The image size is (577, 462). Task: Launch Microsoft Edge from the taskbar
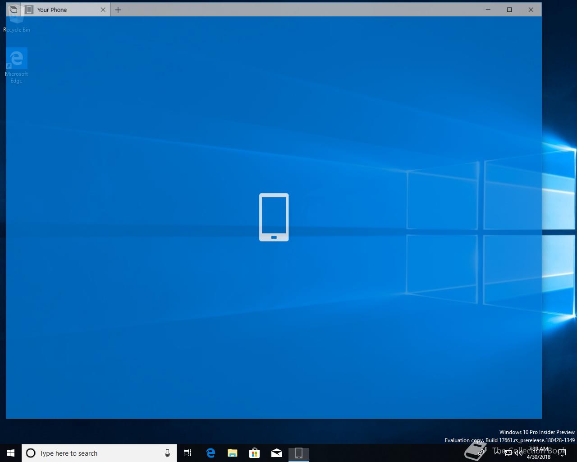(x=211, y=453)
